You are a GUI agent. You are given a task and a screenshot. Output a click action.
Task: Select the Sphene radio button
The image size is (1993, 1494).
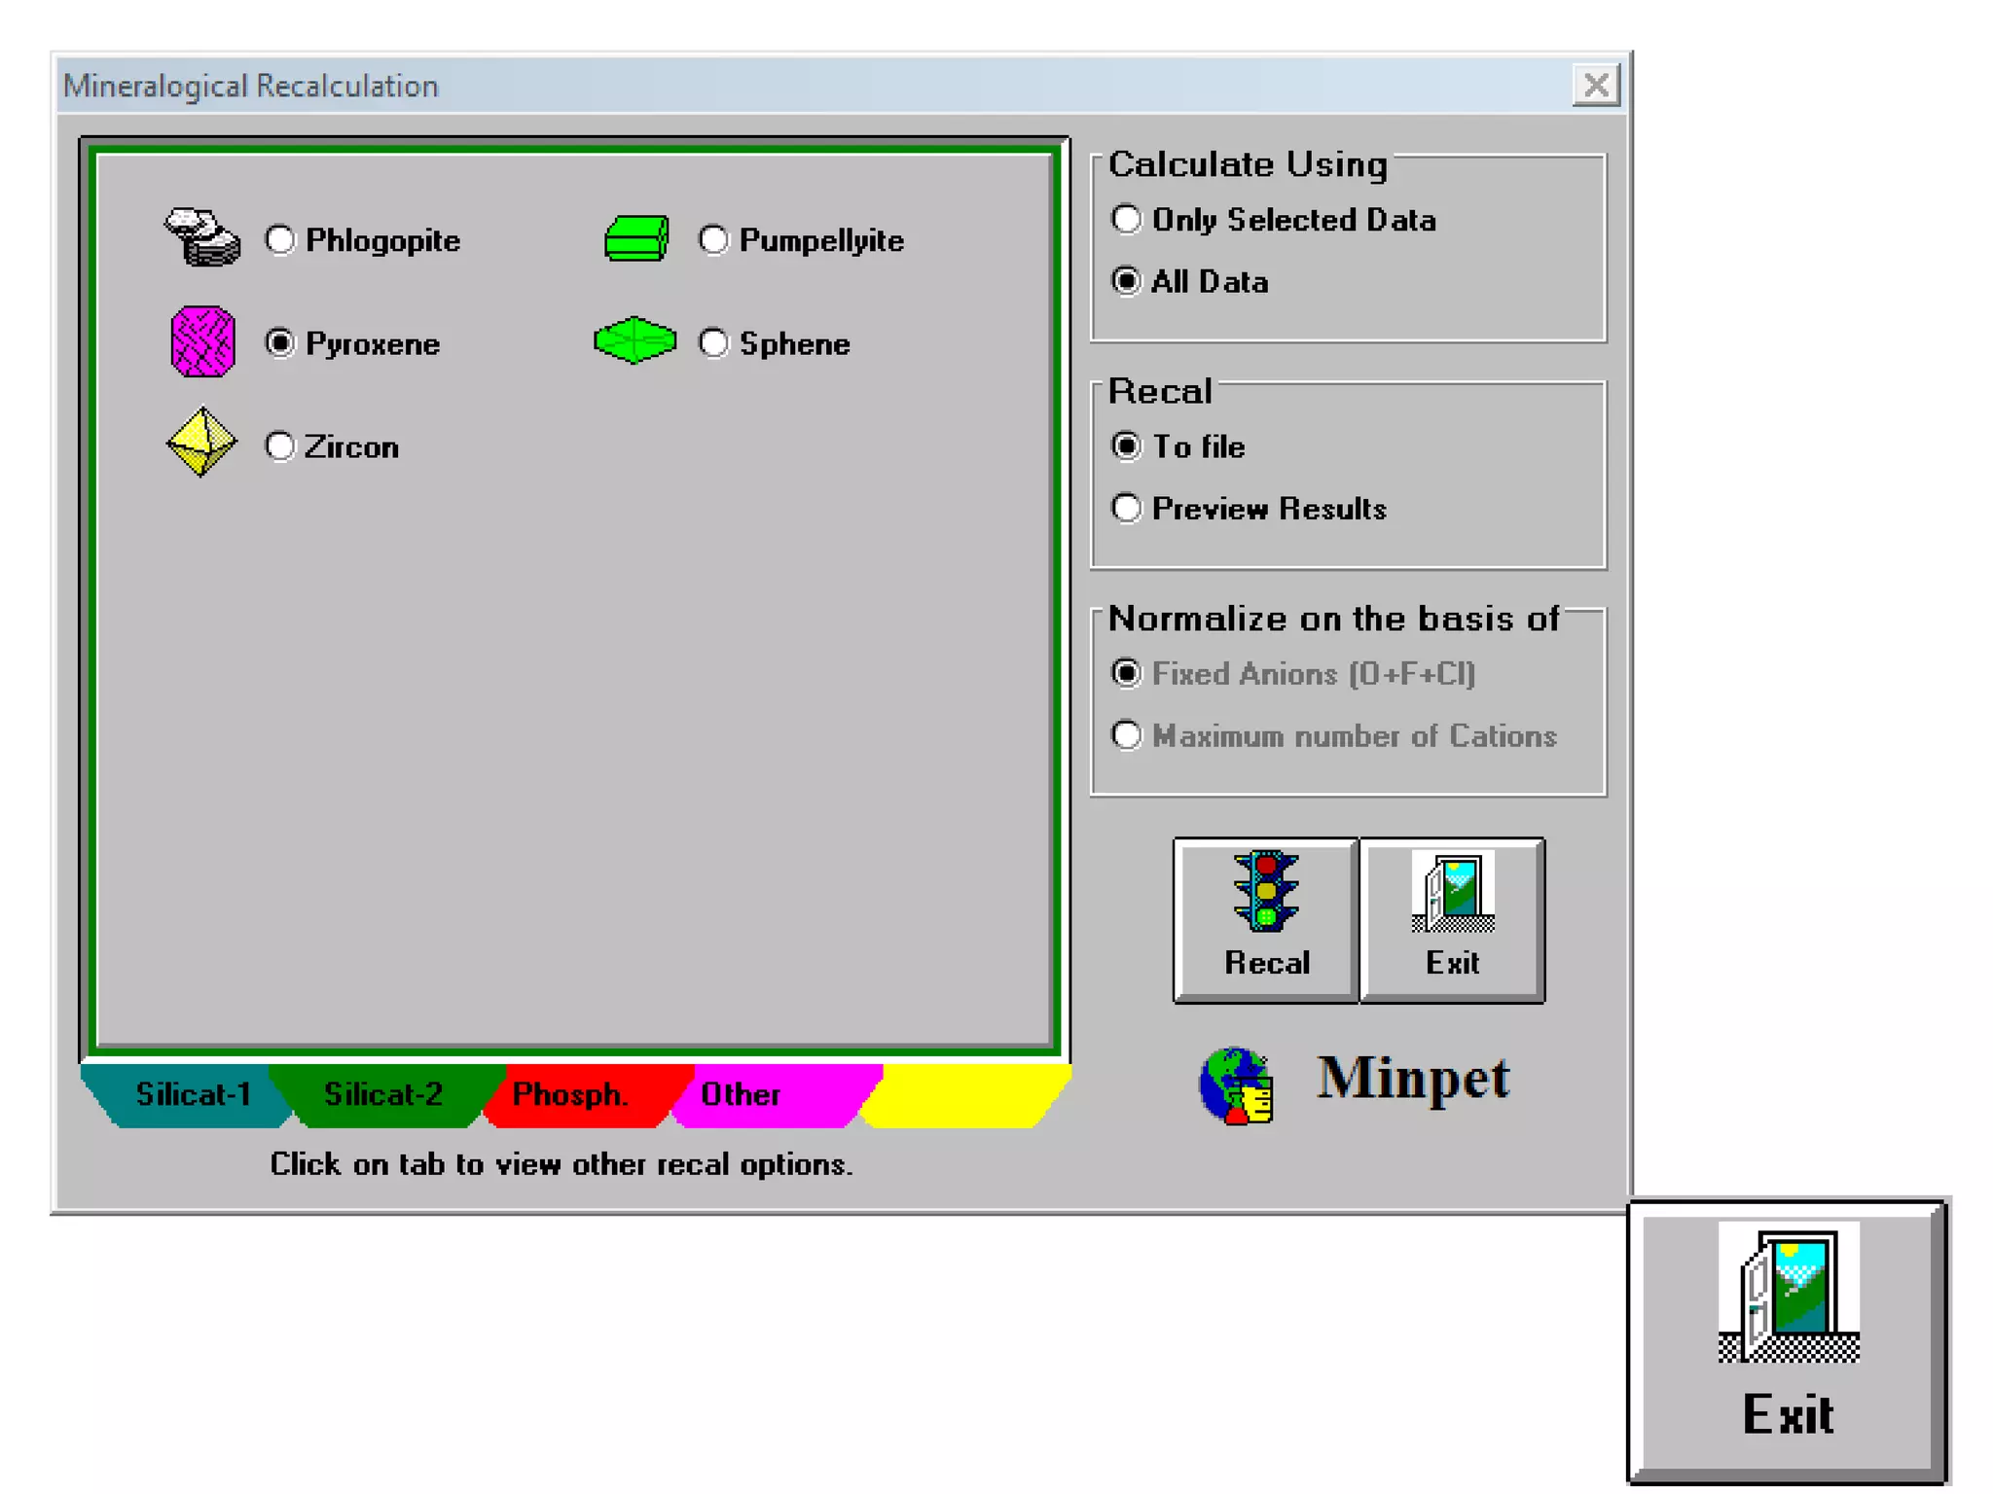pos(713,342)
